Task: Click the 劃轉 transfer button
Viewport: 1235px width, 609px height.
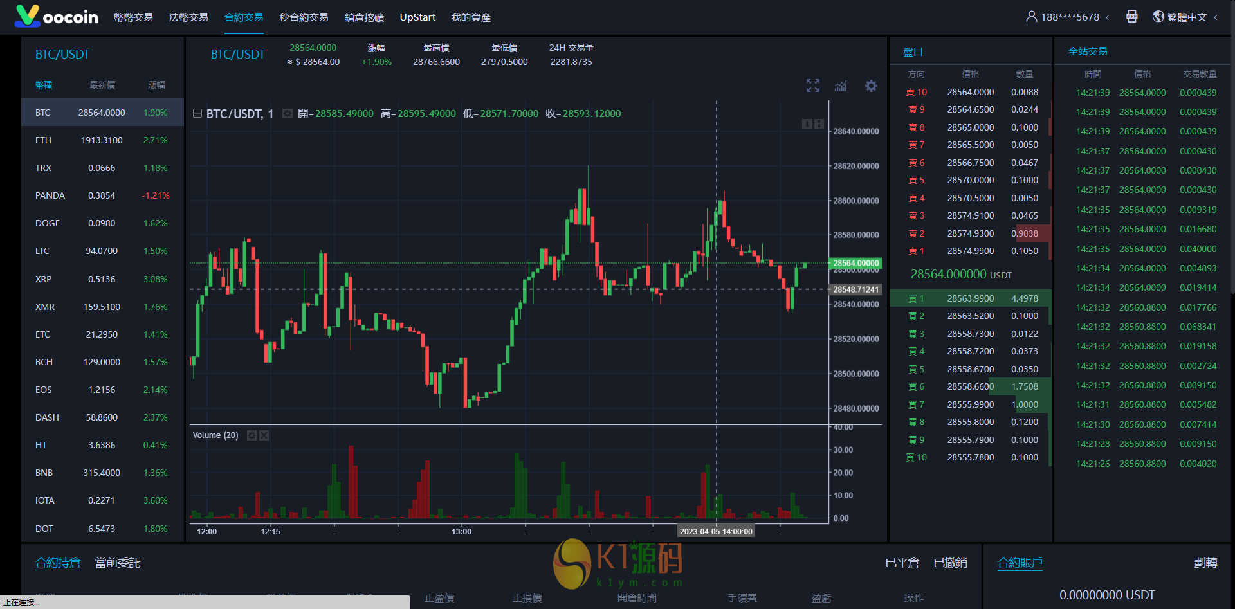Action: click(x=1205, y=563)
